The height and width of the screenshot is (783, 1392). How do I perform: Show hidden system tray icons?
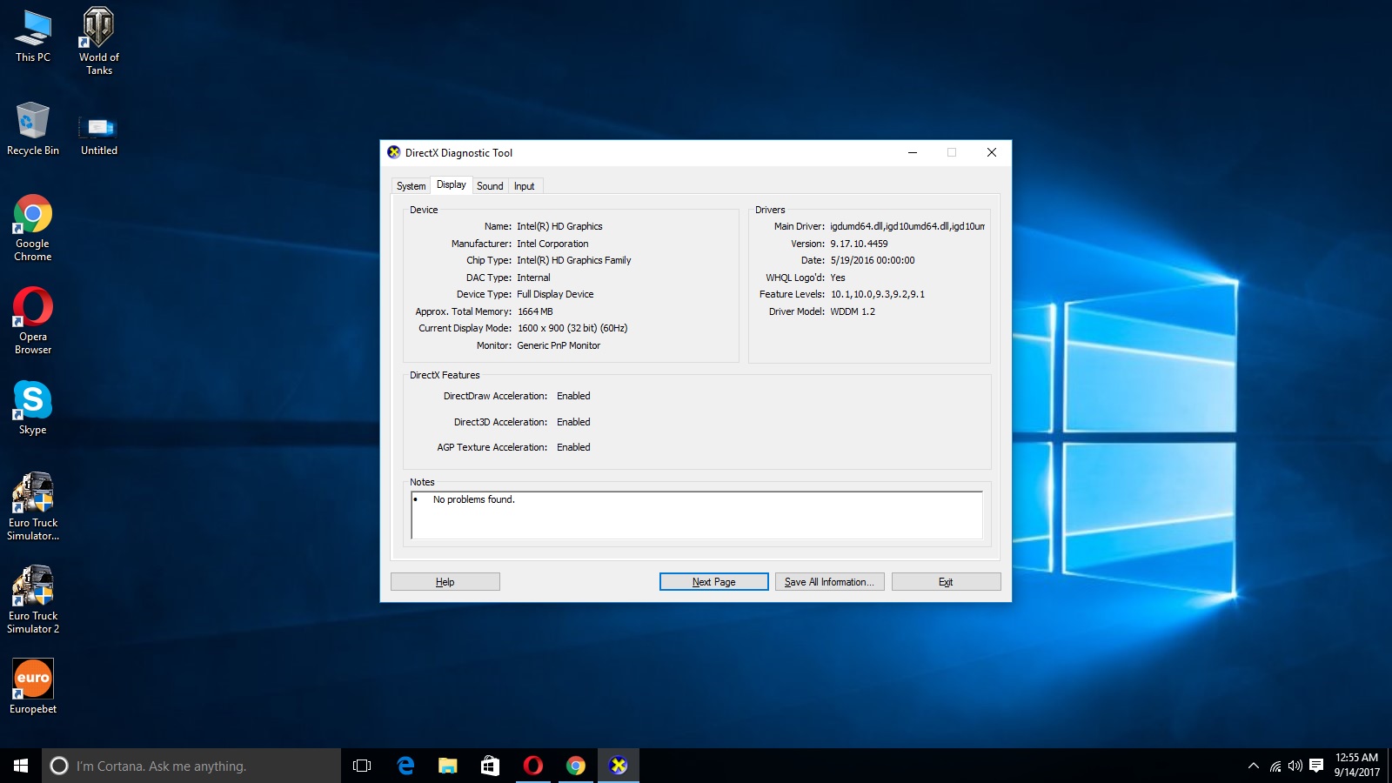point(1253,766)
